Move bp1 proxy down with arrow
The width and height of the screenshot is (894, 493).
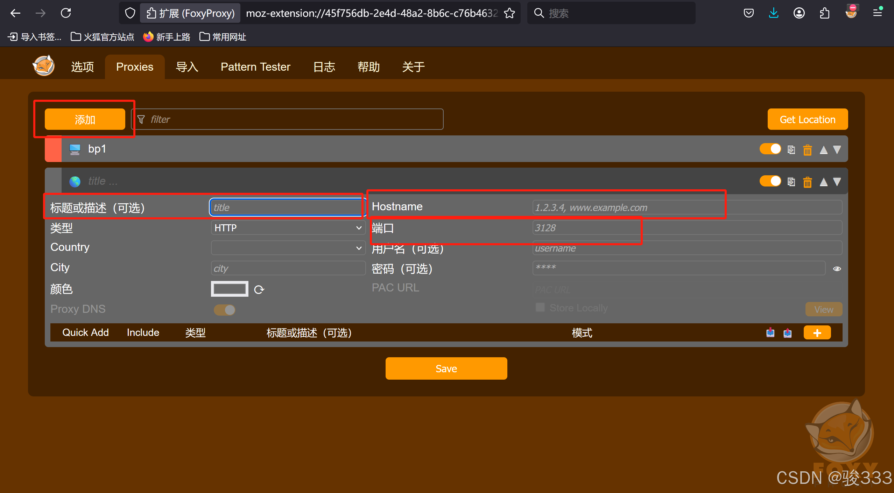[837, 150]
